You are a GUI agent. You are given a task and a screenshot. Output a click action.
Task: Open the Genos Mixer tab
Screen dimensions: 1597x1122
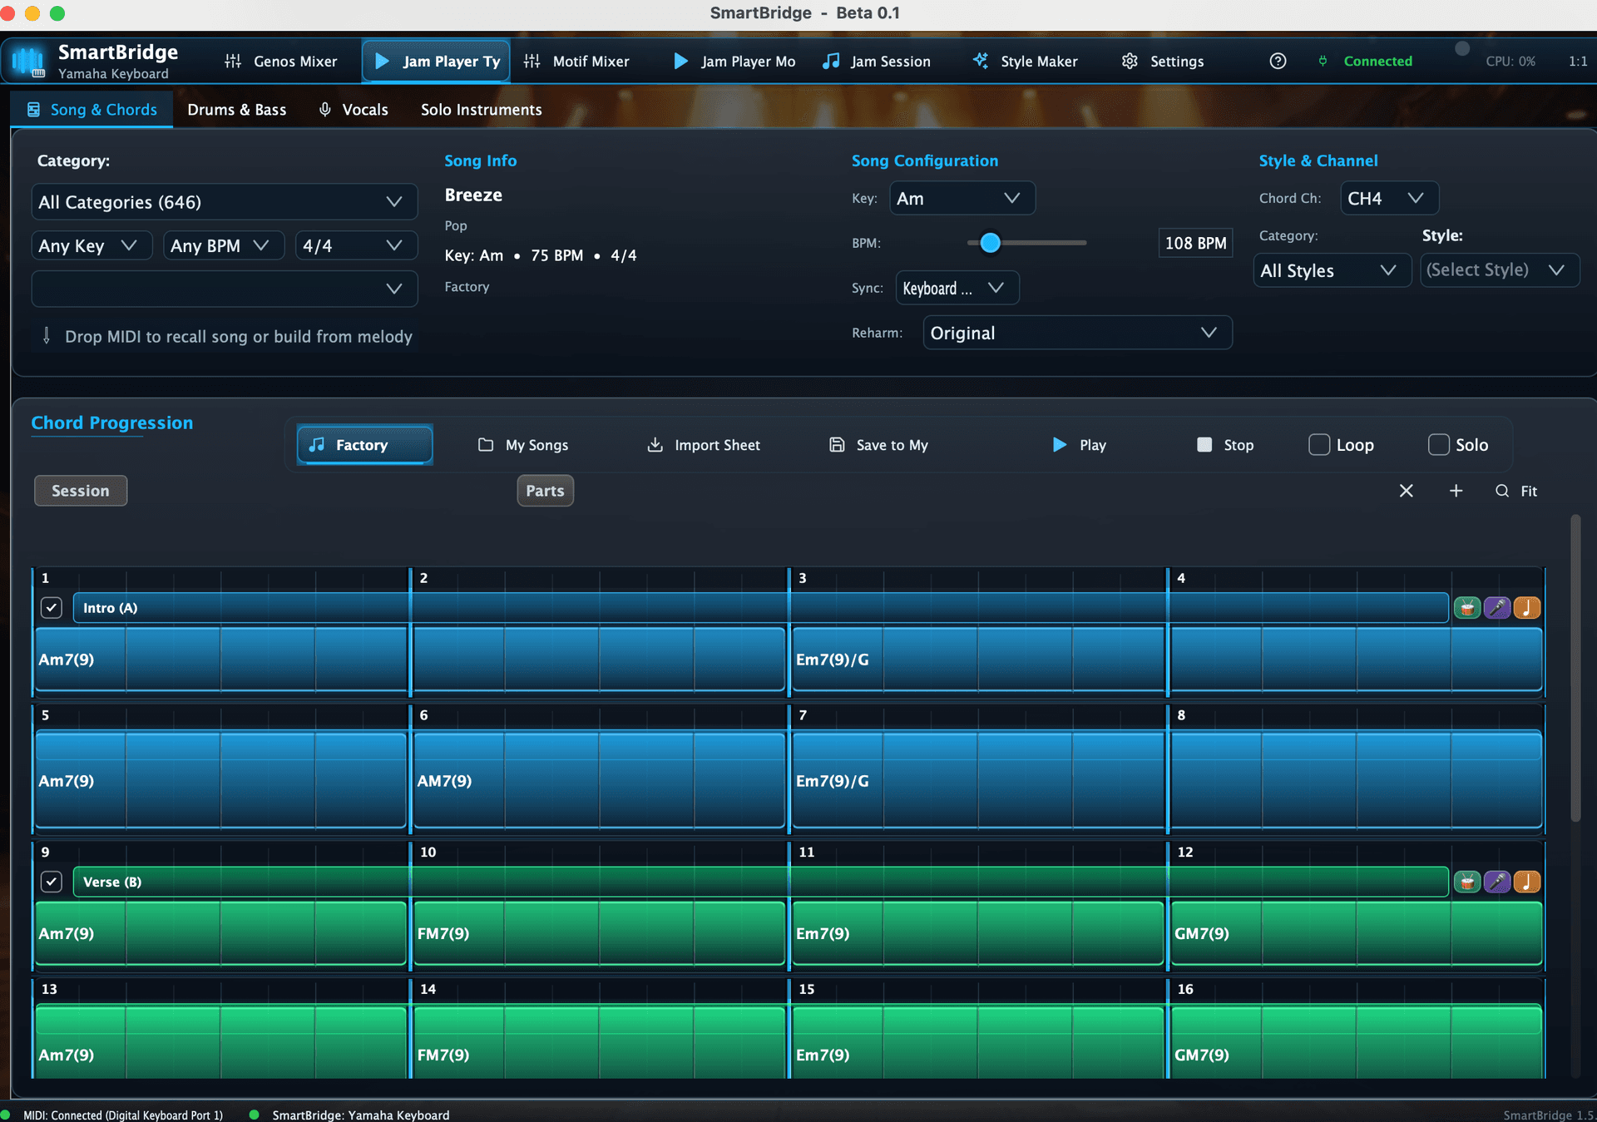281,61
